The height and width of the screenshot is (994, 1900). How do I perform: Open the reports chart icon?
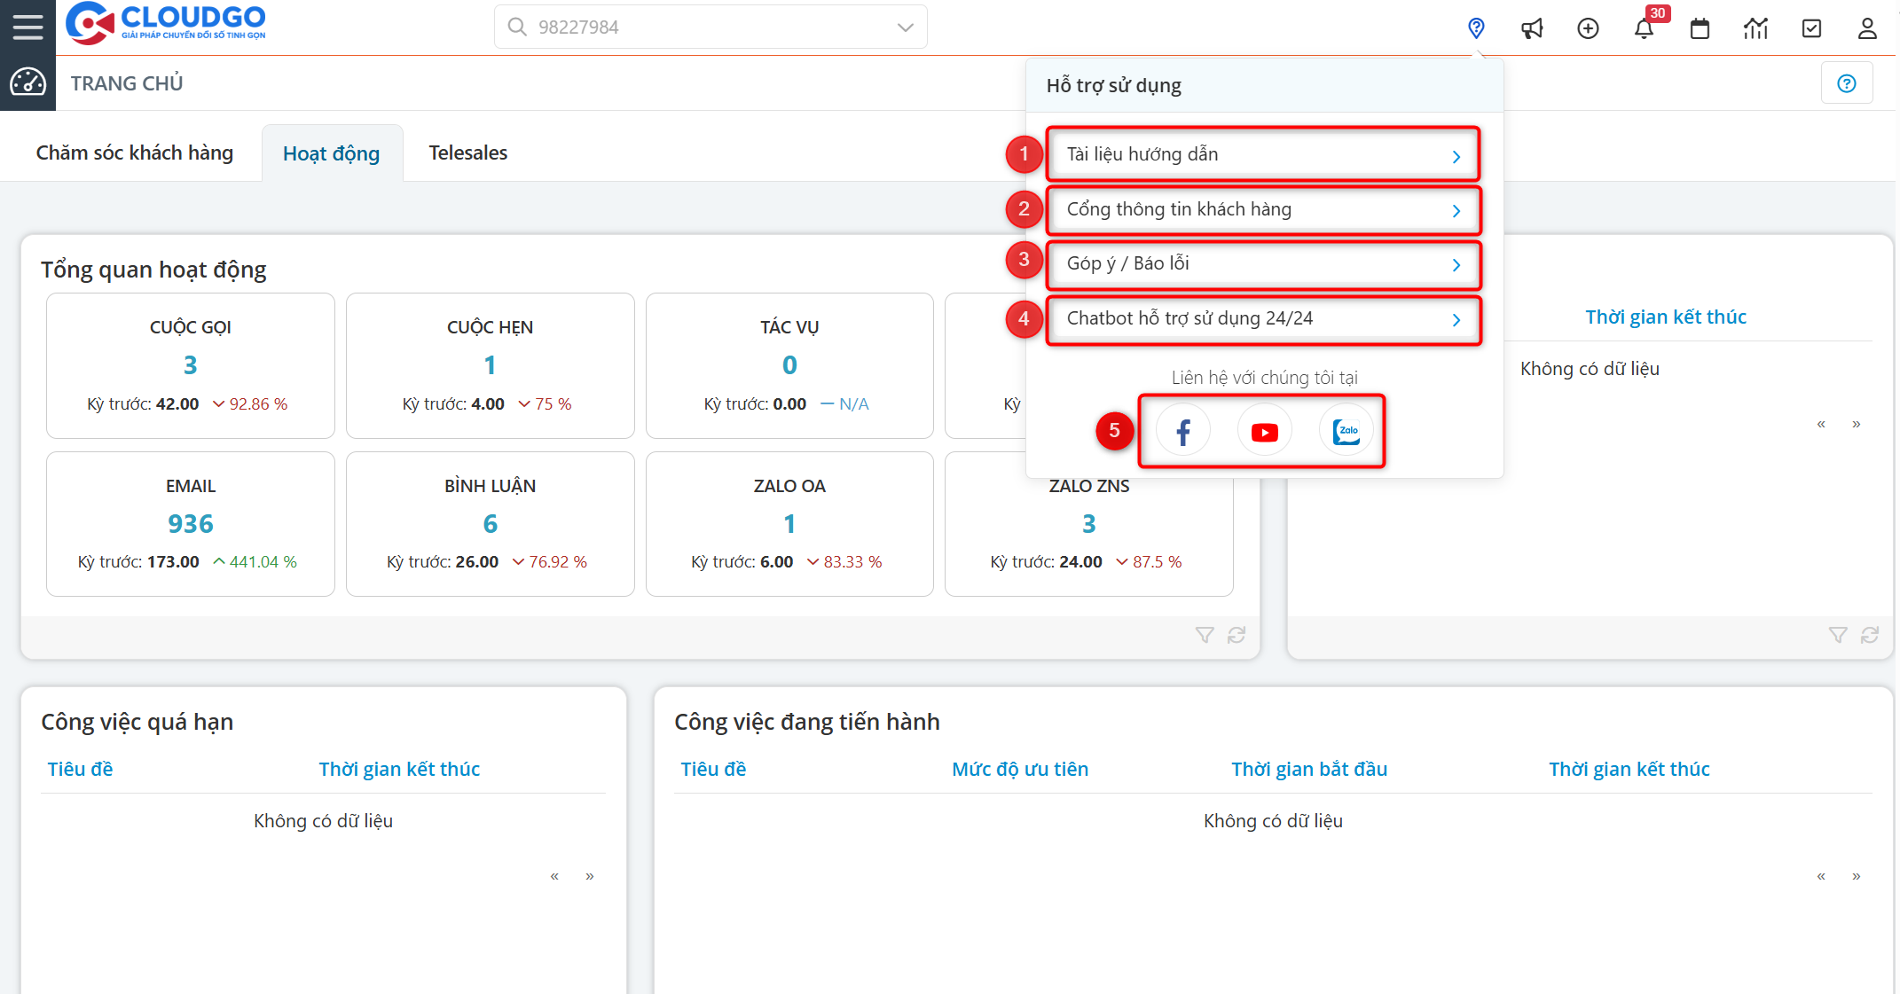tap(1755, 28)
